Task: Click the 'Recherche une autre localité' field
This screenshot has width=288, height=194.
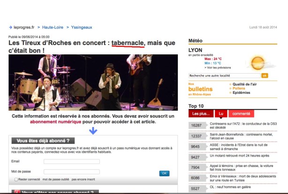Action: (224, 75)
